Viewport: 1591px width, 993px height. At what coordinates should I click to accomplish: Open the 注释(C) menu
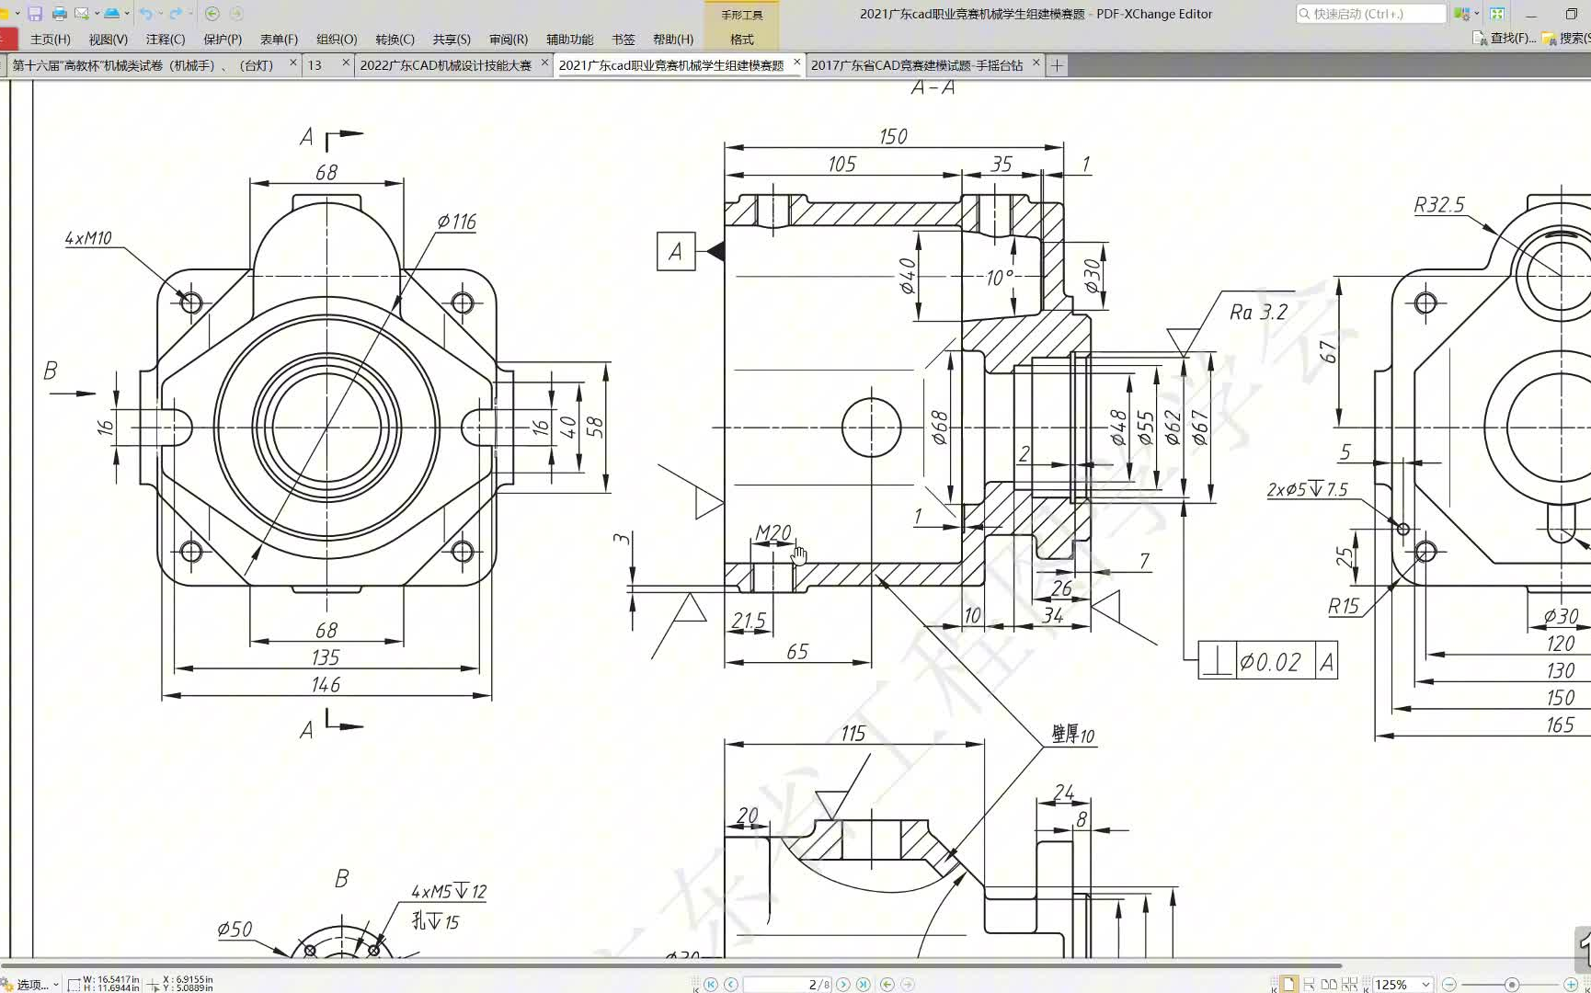(x=166, y=40)
